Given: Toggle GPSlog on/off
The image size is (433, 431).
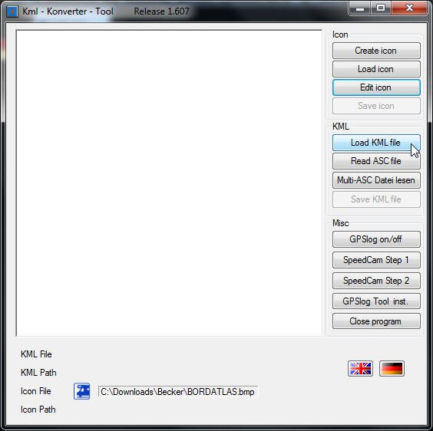Looking at the screenshot, I should tap(376, 239).
